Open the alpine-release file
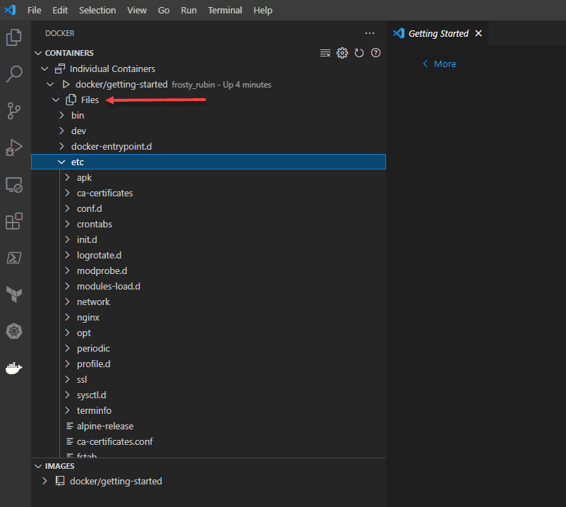The width and height of the screenshot is (566, 507). (x=104, y=426)
